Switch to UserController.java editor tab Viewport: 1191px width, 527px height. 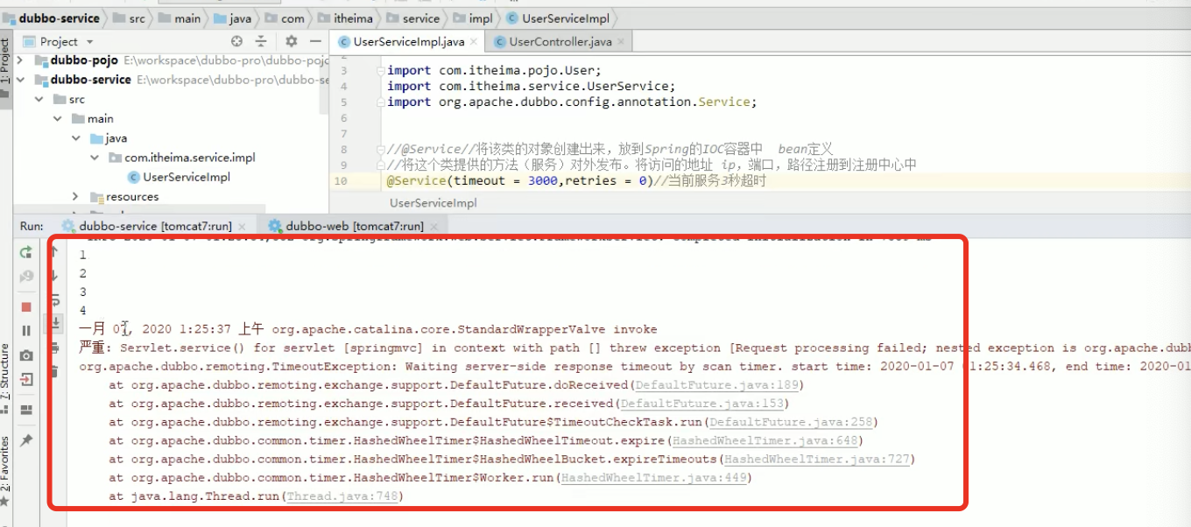tap(560, 41)
